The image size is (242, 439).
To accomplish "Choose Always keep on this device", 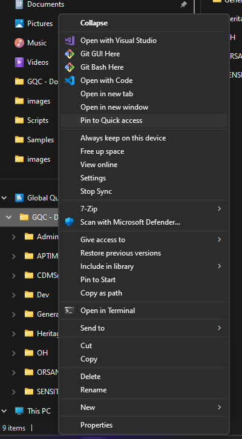I will pyautogui.click(x=144, y=138).
